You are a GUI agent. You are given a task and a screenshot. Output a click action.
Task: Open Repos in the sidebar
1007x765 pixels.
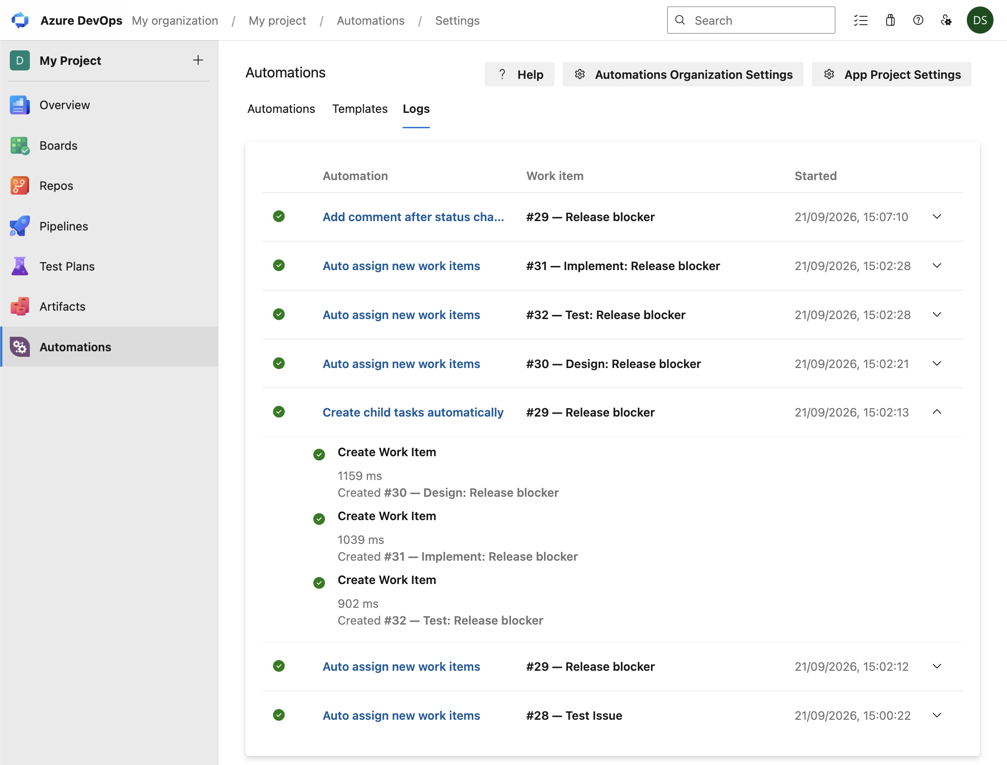[109, 186]
